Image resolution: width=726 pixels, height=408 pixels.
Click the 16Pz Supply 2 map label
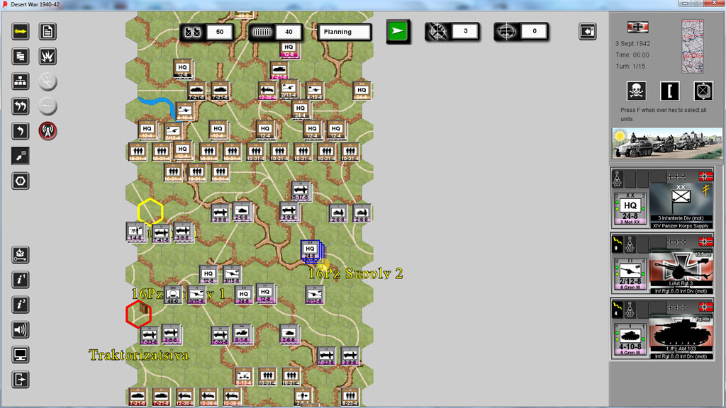pyautogui.click(x=356, y=273)
